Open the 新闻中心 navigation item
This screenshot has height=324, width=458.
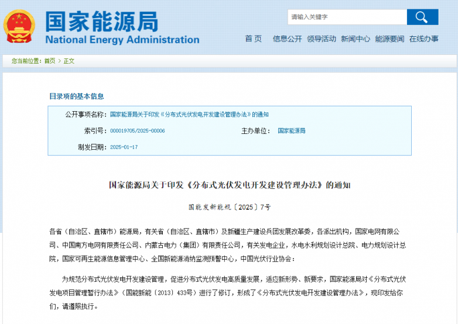pos(356,39)
